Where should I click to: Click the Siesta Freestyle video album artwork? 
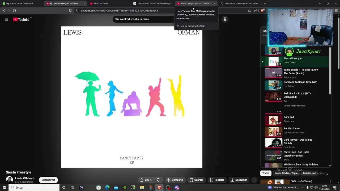(131, 97)
